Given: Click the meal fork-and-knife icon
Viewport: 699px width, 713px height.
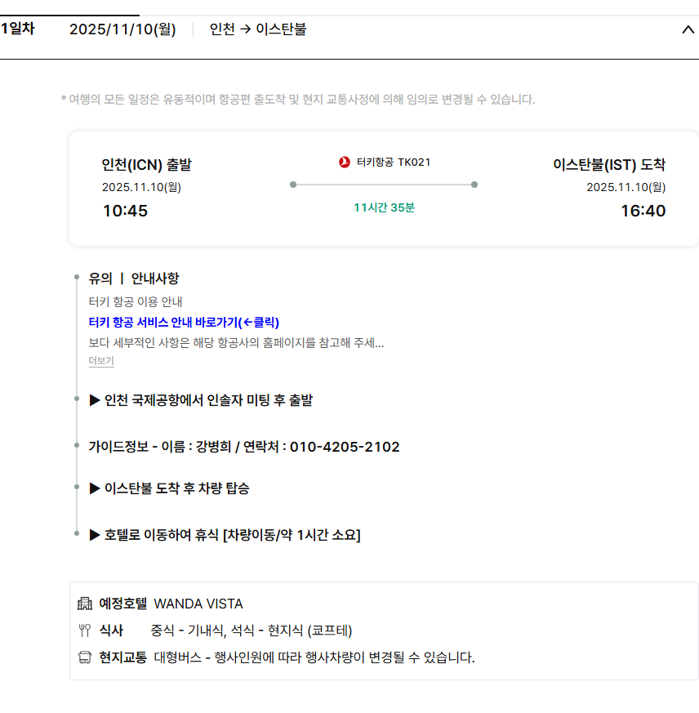Looking at the screenshot, I should pyautogui.click(x=85, y=631).
